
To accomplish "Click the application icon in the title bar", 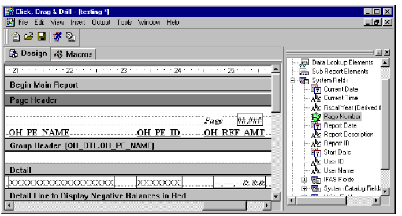I will tap(9, 12).
